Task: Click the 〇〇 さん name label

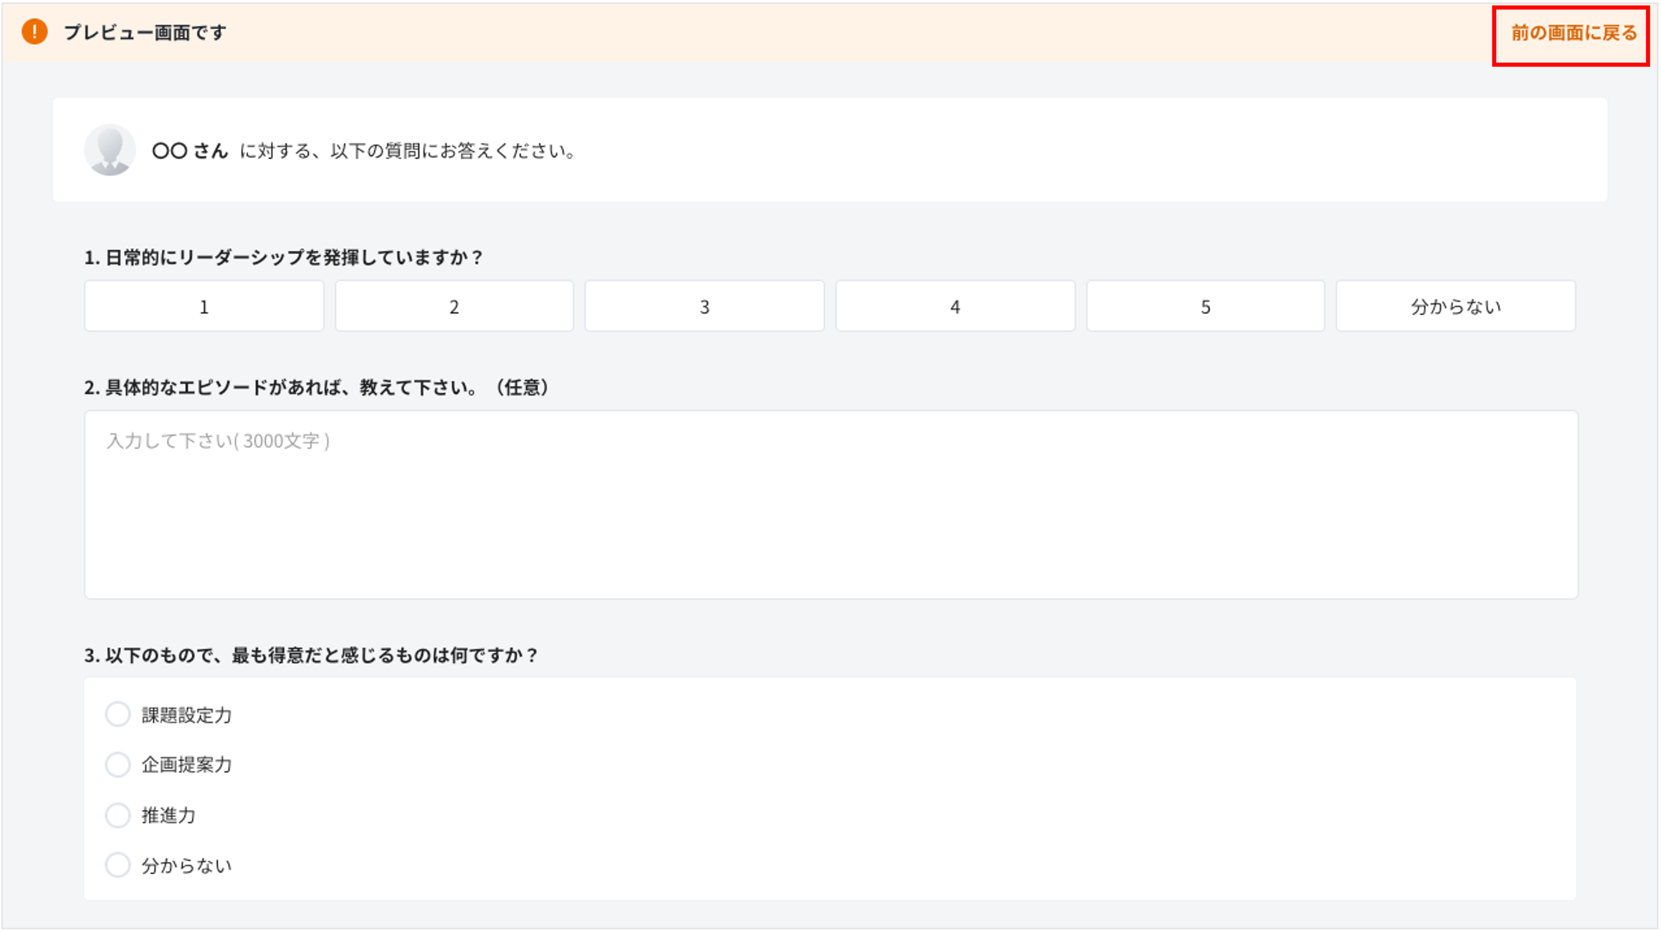Action: [x=190, y=151]
